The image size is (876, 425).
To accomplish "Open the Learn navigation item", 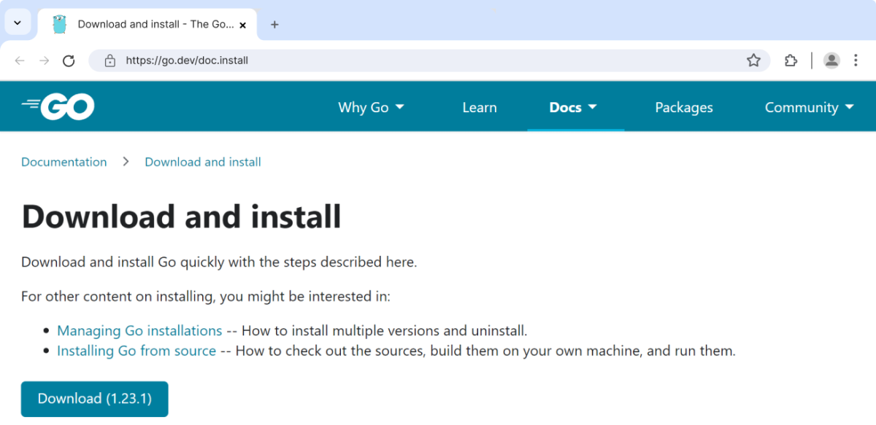I will [x=479, y=107].
